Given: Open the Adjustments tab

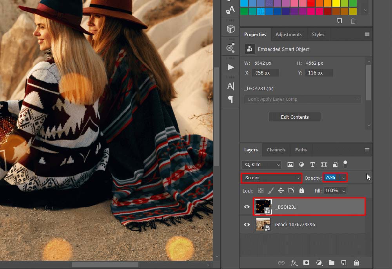Looking at the screenshot, I should 289,34.
